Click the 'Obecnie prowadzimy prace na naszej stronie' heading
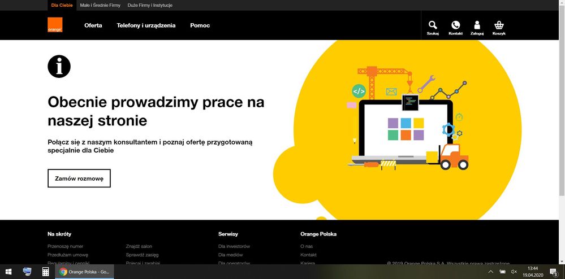This screenshot has height=279, width=565. click(156, 111)
